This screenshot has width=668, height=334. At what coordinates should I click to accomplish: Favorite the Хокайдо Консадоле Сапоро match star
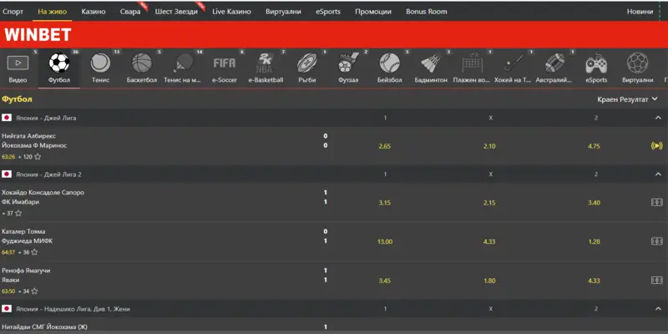tap(18, 213)
